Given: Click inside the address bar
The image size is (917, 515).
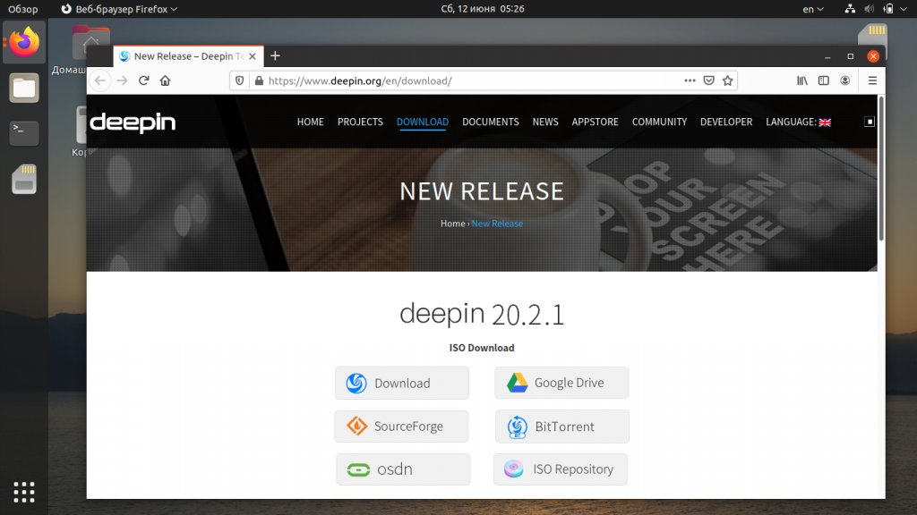Looking at the screenshot, I should click(448, 80).
